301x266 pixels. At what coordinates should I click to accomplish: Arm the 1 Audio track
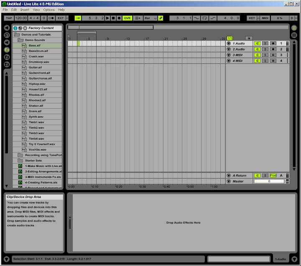(x=273, y=43)
